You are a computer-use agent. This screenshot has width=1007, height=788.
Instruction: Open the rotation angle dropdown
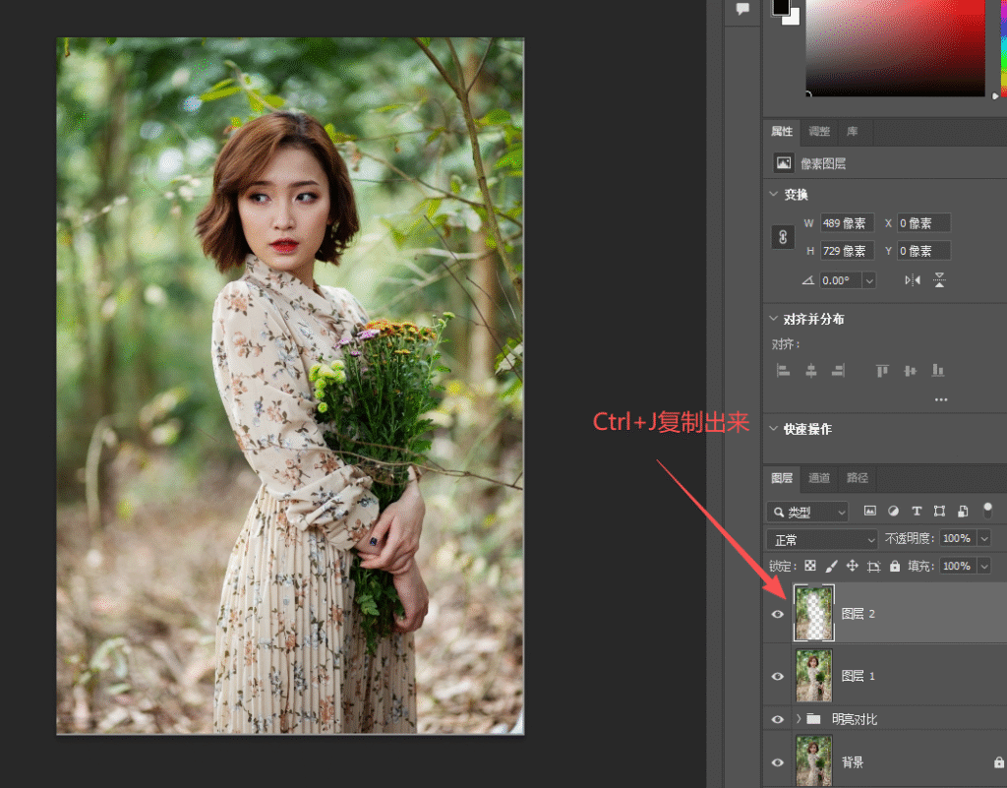[869, 280]
